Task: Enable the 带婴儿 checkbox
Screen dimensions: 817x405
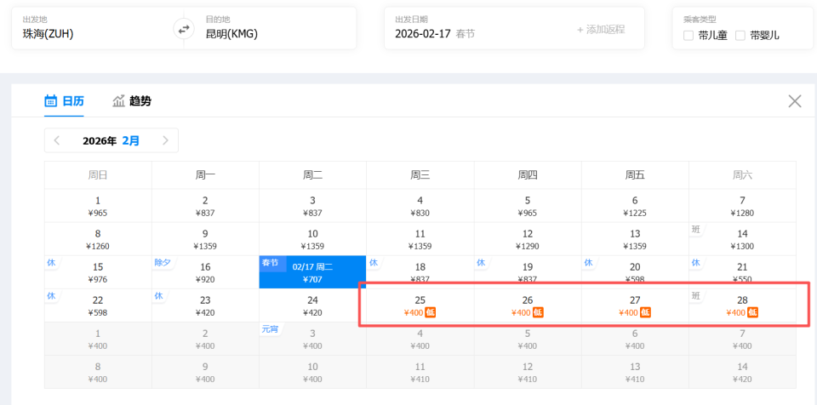Action: 740,36
